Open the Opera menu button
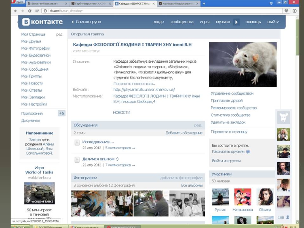304x228 pixels. [x=17, y=2]
